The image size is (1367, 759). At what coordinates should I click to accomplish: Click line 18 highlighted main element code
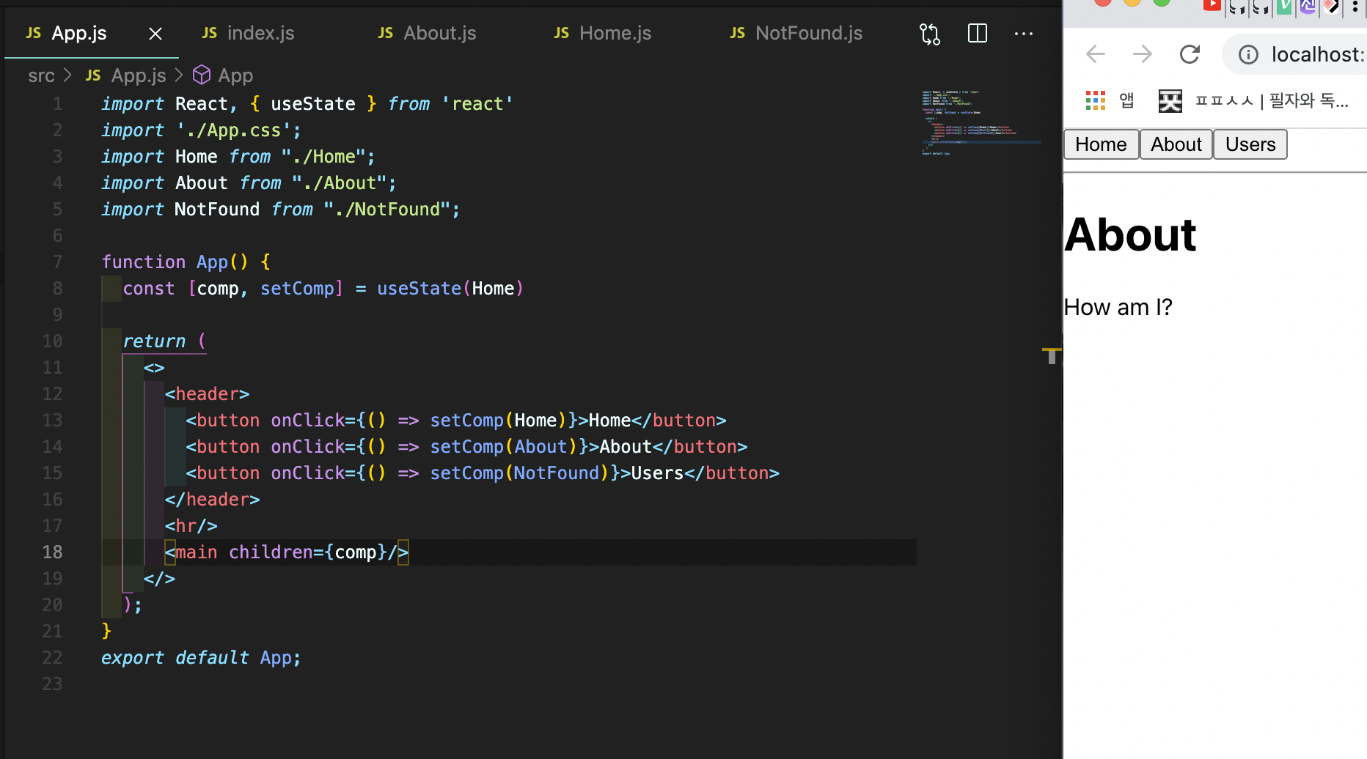286,552
